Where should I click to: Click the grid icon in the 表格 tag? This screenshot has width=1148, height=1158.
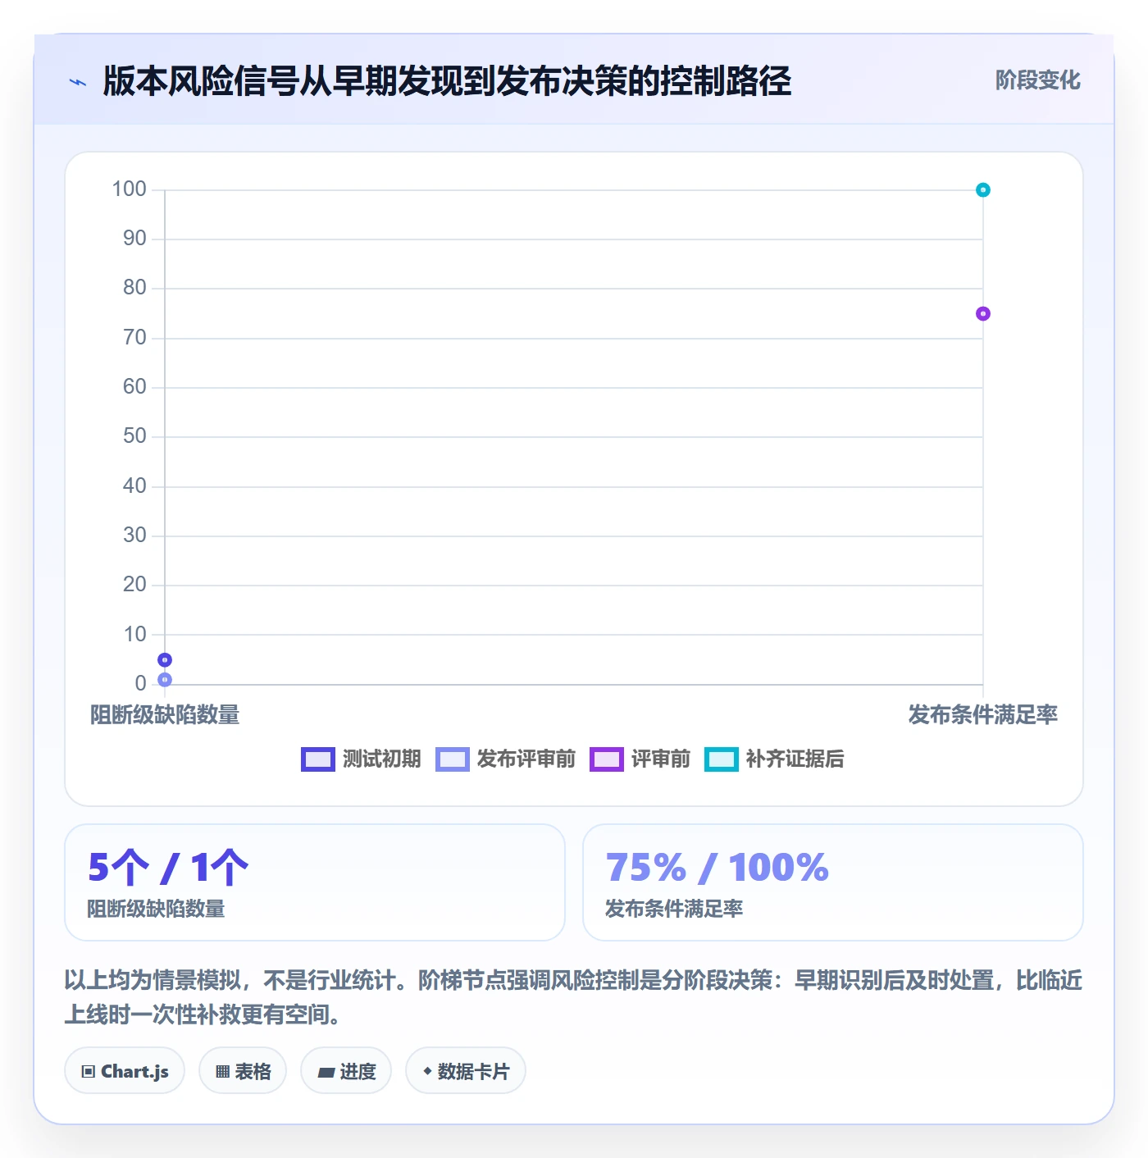point(222,1072)
